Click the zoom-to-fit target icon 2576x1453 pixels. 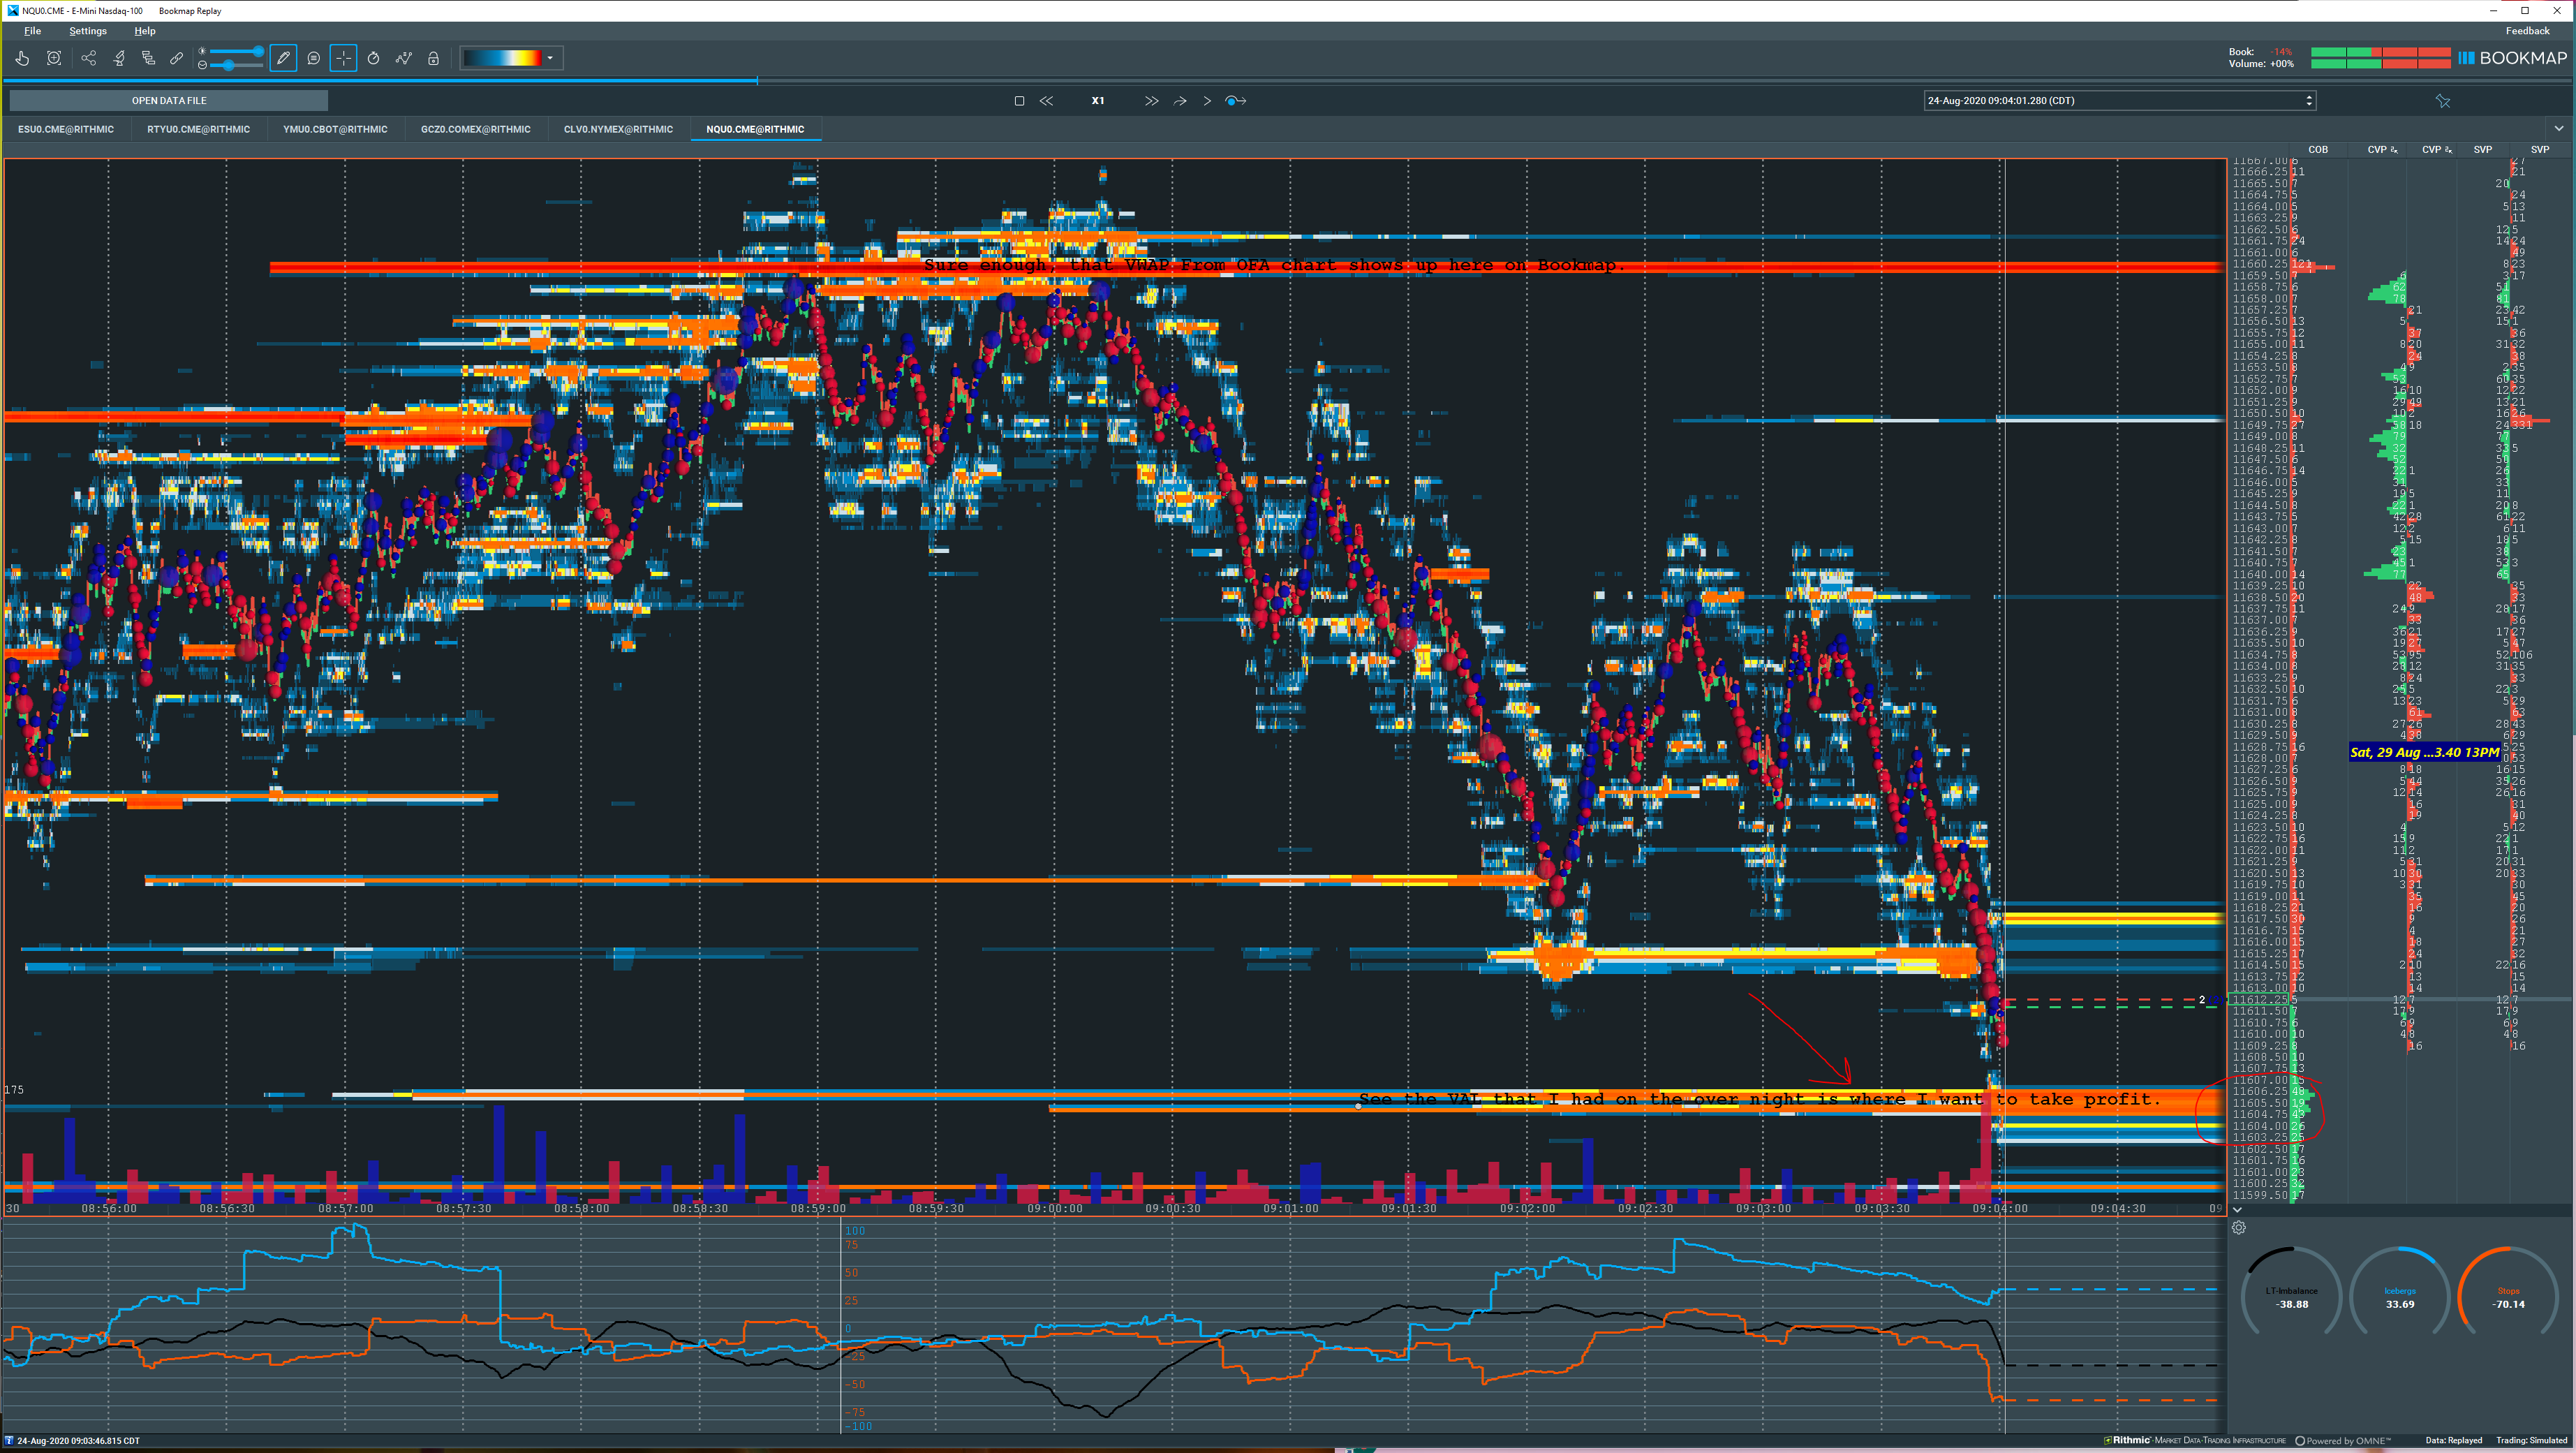point(54,58)
